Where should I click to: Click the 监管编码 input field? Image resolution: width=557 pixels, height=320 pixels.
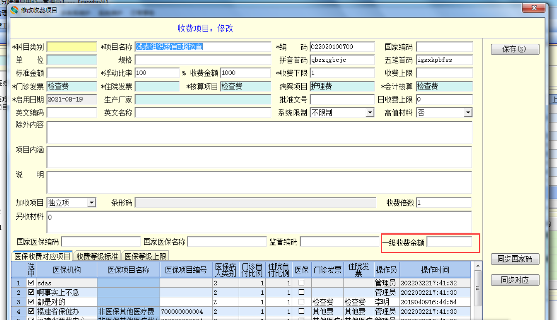(339, 242)
